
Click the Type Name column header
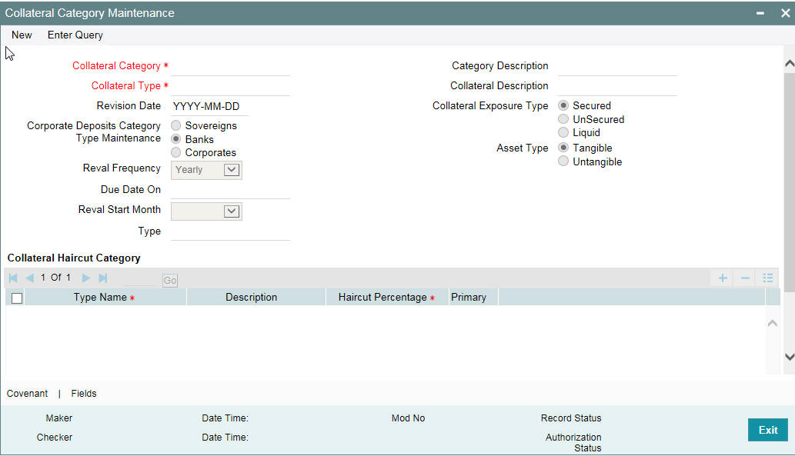click(105, 298)
